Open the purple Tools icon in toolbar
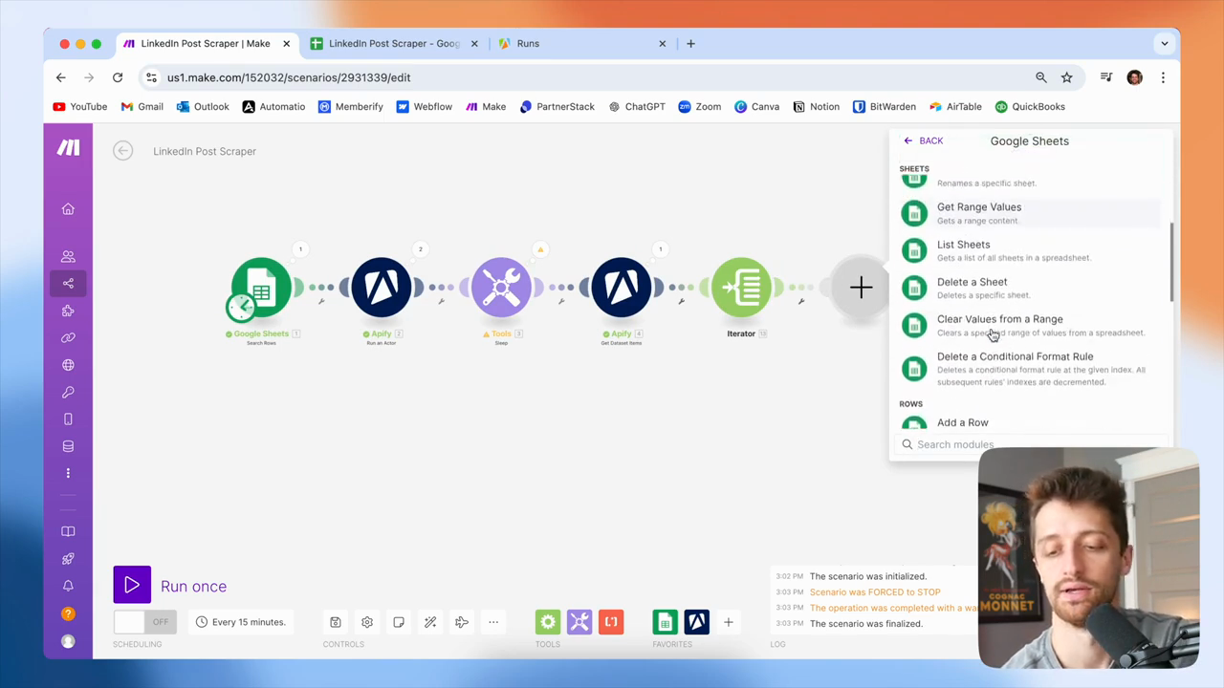The width and height of the screenshot is (1224, 688). click(x=579, y=622)
